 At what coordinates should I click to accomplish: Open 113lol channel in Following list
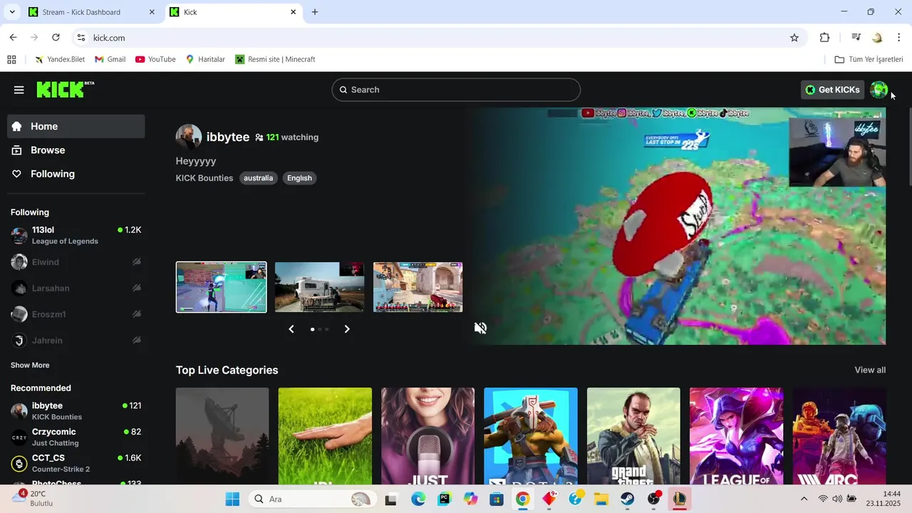click(x=76, y=235)
